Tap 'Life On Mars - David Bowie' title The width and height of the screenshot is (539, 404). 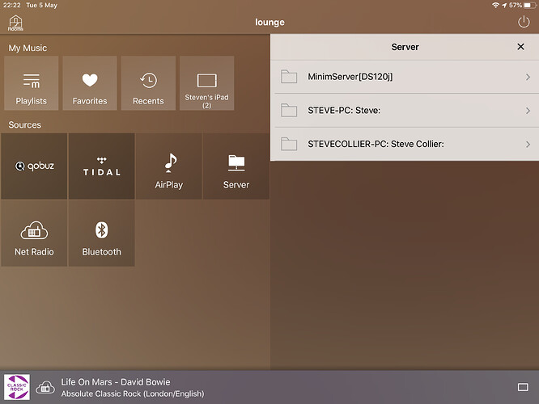tap(116, 382)
